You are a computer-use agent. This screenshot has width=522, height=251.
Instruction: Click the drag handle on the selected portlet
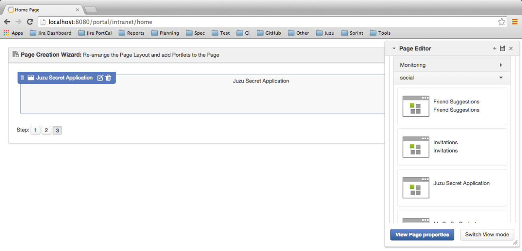click(x=22, y=78)
